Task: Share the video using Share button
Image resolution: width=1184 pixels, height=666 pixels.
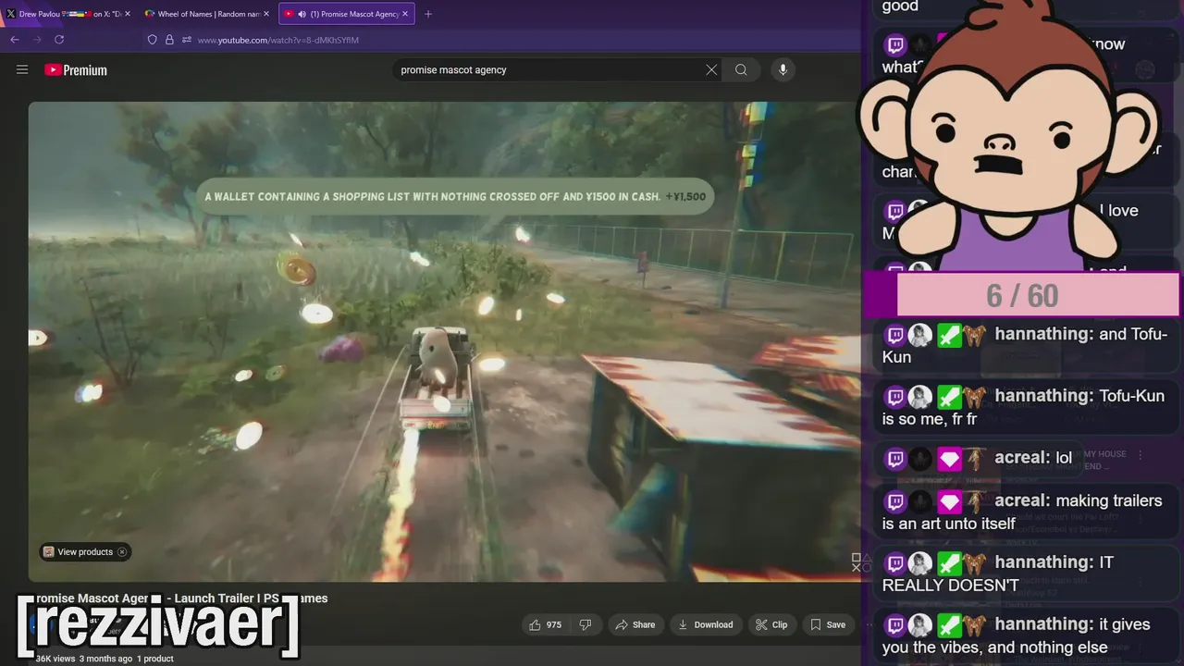Action: pyautogui.click(x=635, y=625)
